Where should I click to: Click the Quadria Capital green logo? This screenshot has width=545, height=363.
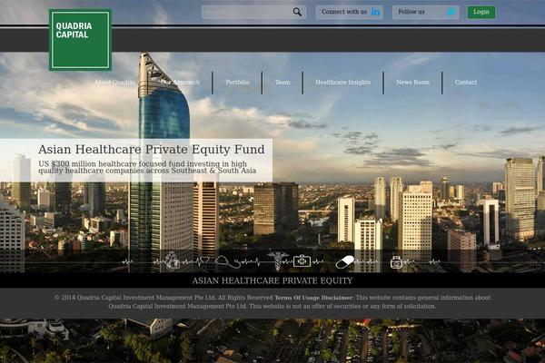tap(81, 40)
